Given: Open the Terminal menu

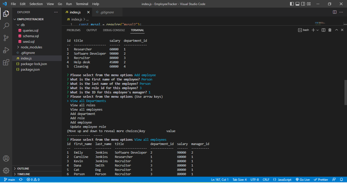Looking at the screenshot, I should [82, 4].
